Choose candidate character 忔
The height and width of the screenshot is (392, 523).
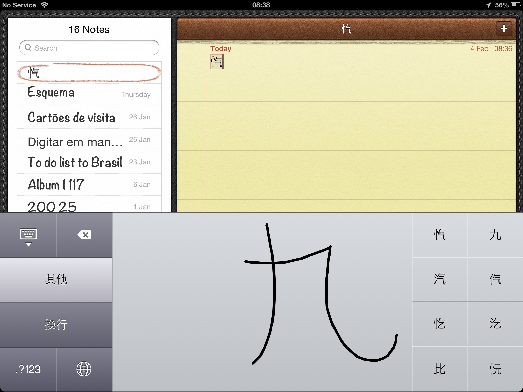click(x=439, y=324)
